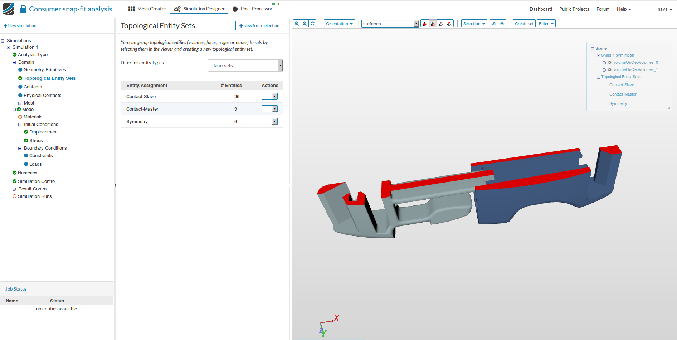Reset the viewer with refresh icon
The image size is (677, 340).
(x=312, y=24)
